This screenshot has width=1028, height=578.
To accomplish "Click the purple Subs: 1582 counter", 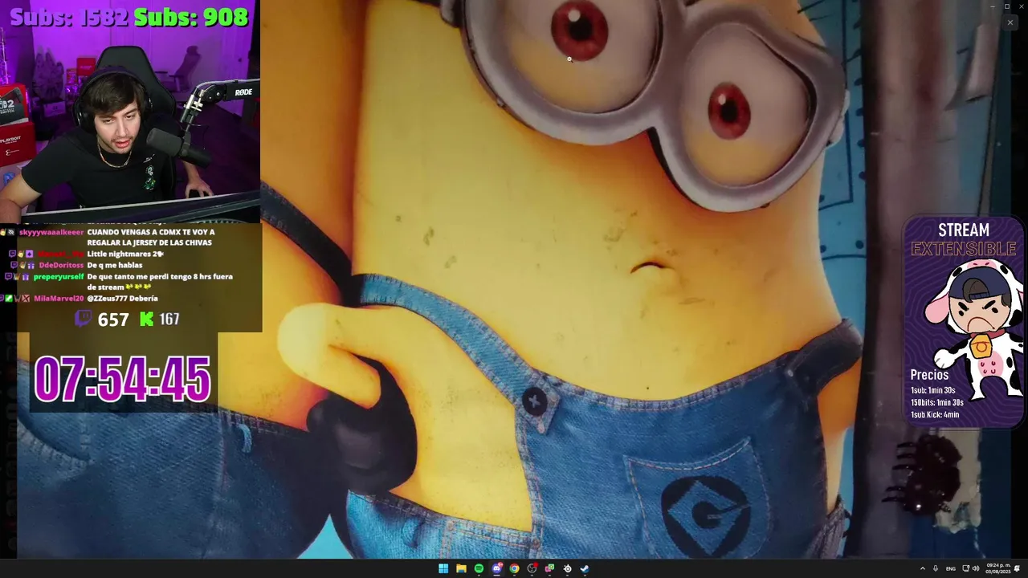I will pos(69,17).
